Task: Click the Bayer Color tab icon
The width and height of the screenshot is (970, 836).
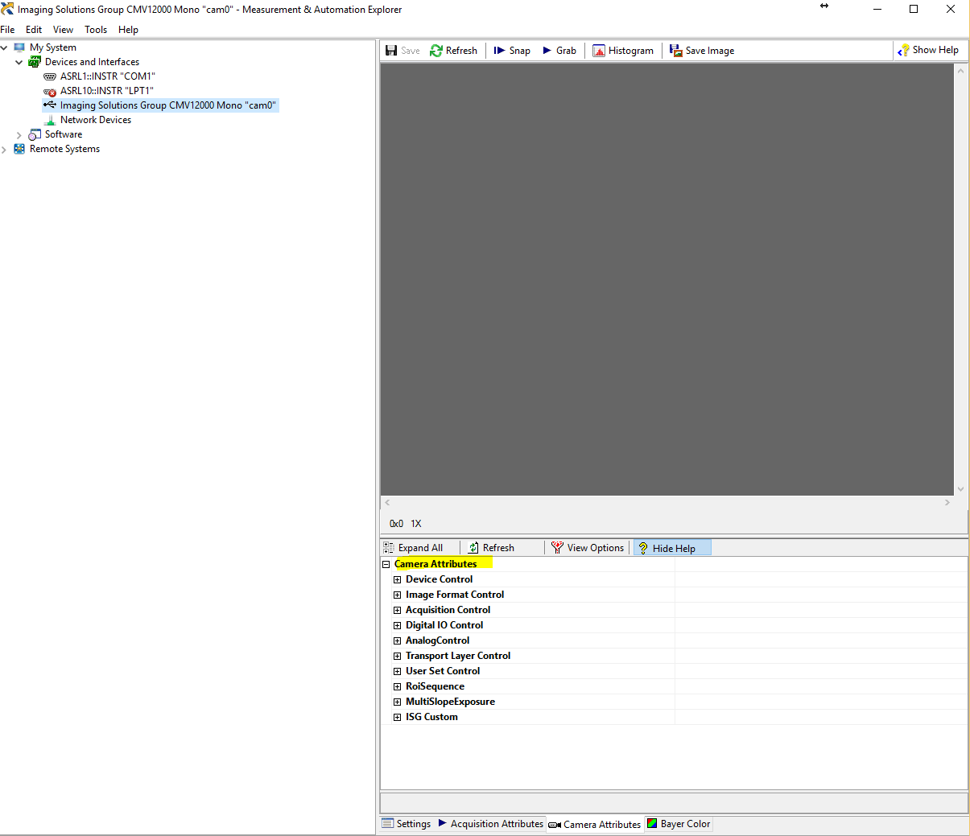Action: pyautogui.click(x=652, y=824)
